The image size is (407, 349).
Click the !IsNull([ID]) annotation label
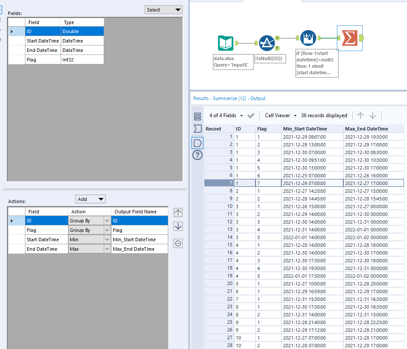click(x=270, y=58)
